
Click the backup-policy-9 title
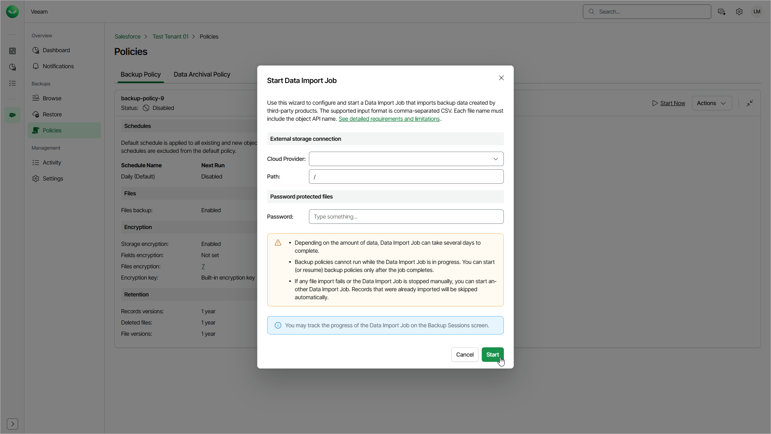point(142,98)
